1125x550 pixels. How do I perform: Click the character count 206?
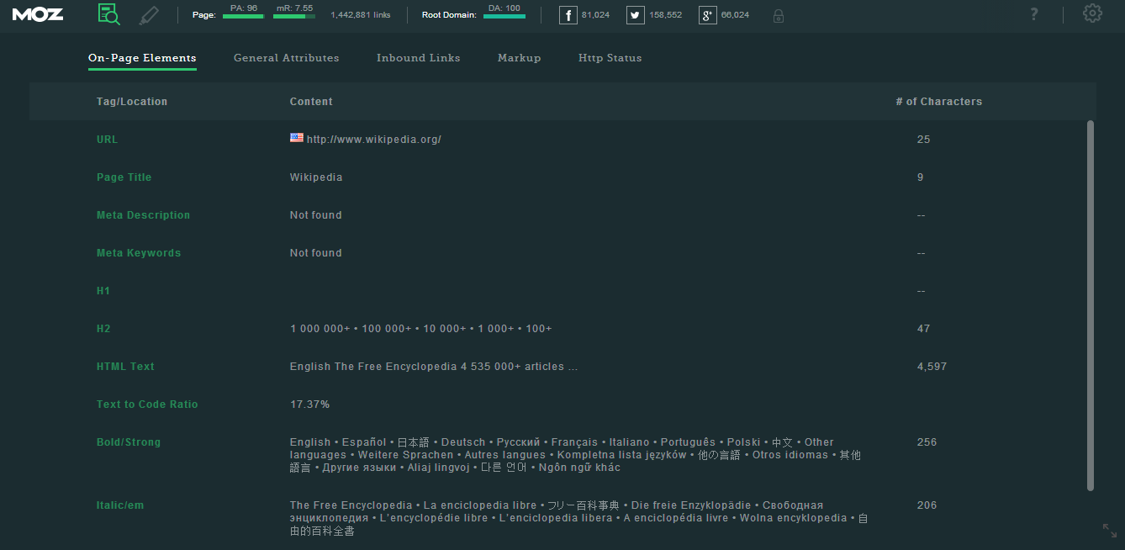pyautogui.click(x=927, y=505)
